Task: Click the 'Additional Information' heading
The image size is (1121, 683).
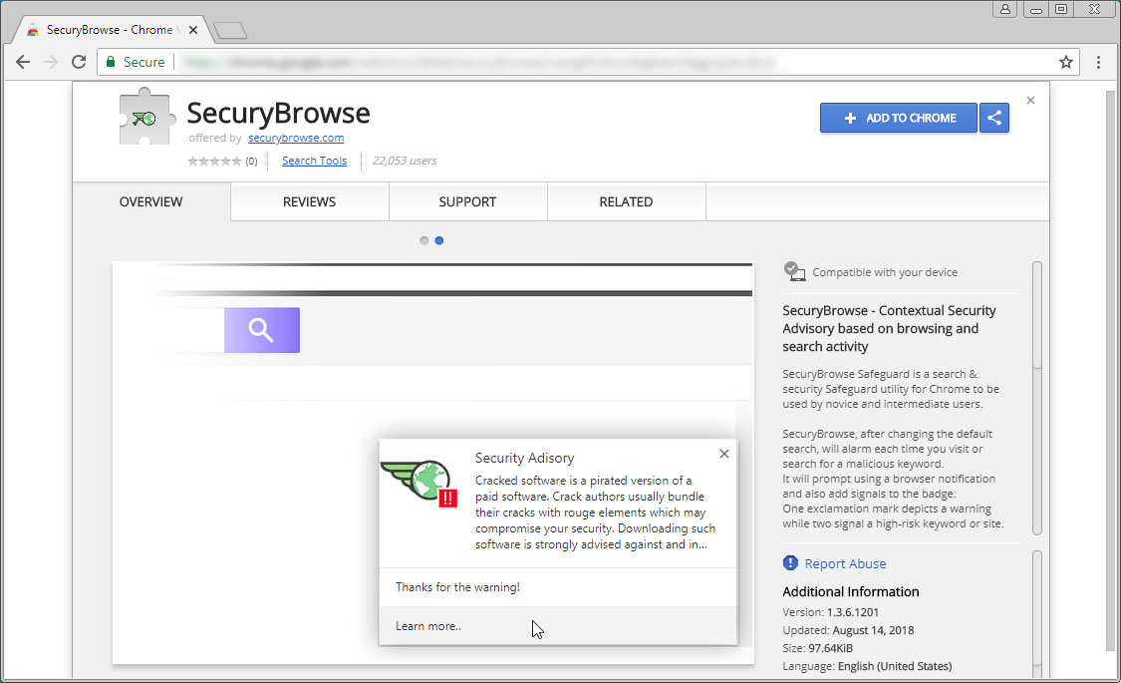Action: pos(851,591)
